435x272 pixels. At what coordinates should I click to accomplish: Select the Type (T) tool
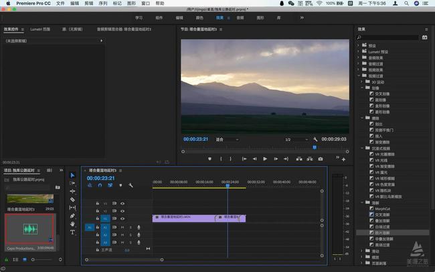pyautogui.click(x=72, y=232)
